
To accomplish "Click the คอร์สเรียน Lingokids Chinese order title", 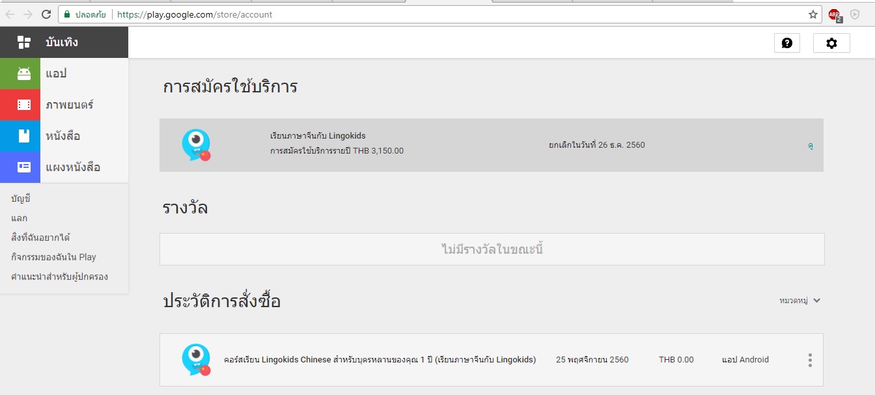I will click(x=380, y=359).
